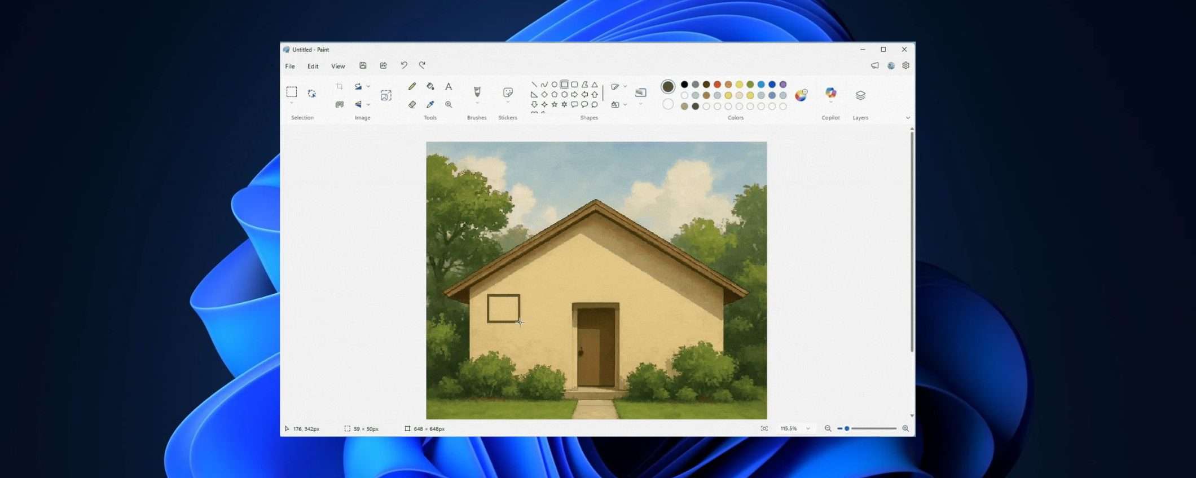1196x478 pixels.
Task: Open the Edit menu
Action: 313,66
